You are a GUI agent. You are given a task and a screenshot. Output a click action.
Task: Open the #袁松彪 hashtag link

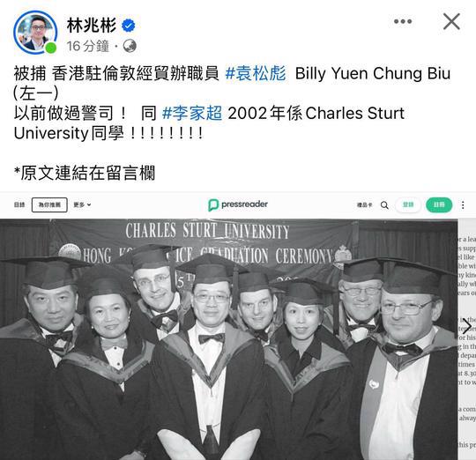[x=256, y=73]
